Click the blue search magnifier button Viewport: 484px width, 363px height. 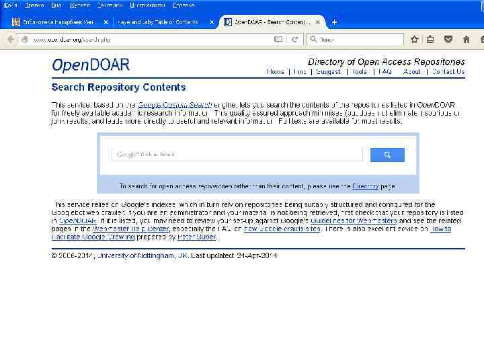click(387, 155)
